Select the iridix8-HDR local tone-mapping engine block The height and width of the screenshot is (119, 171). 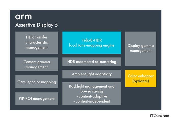click(92, 43)
